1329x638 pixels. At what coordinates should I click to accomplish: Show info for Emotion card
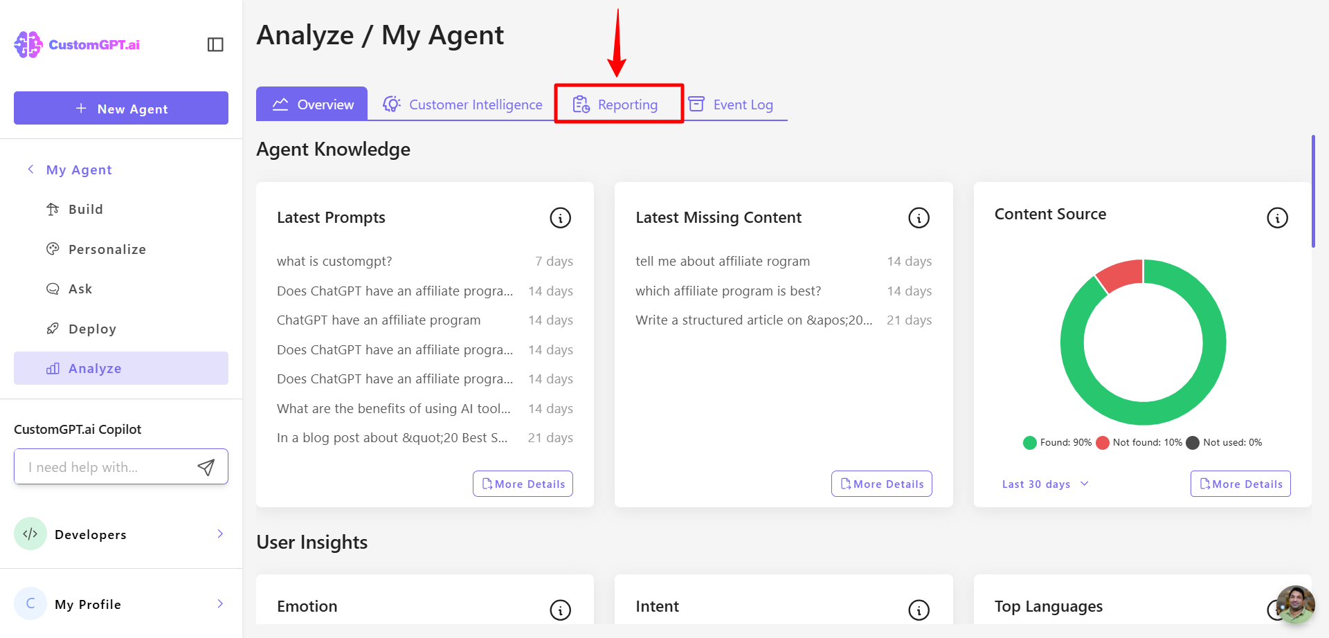(x=561, y=610)
